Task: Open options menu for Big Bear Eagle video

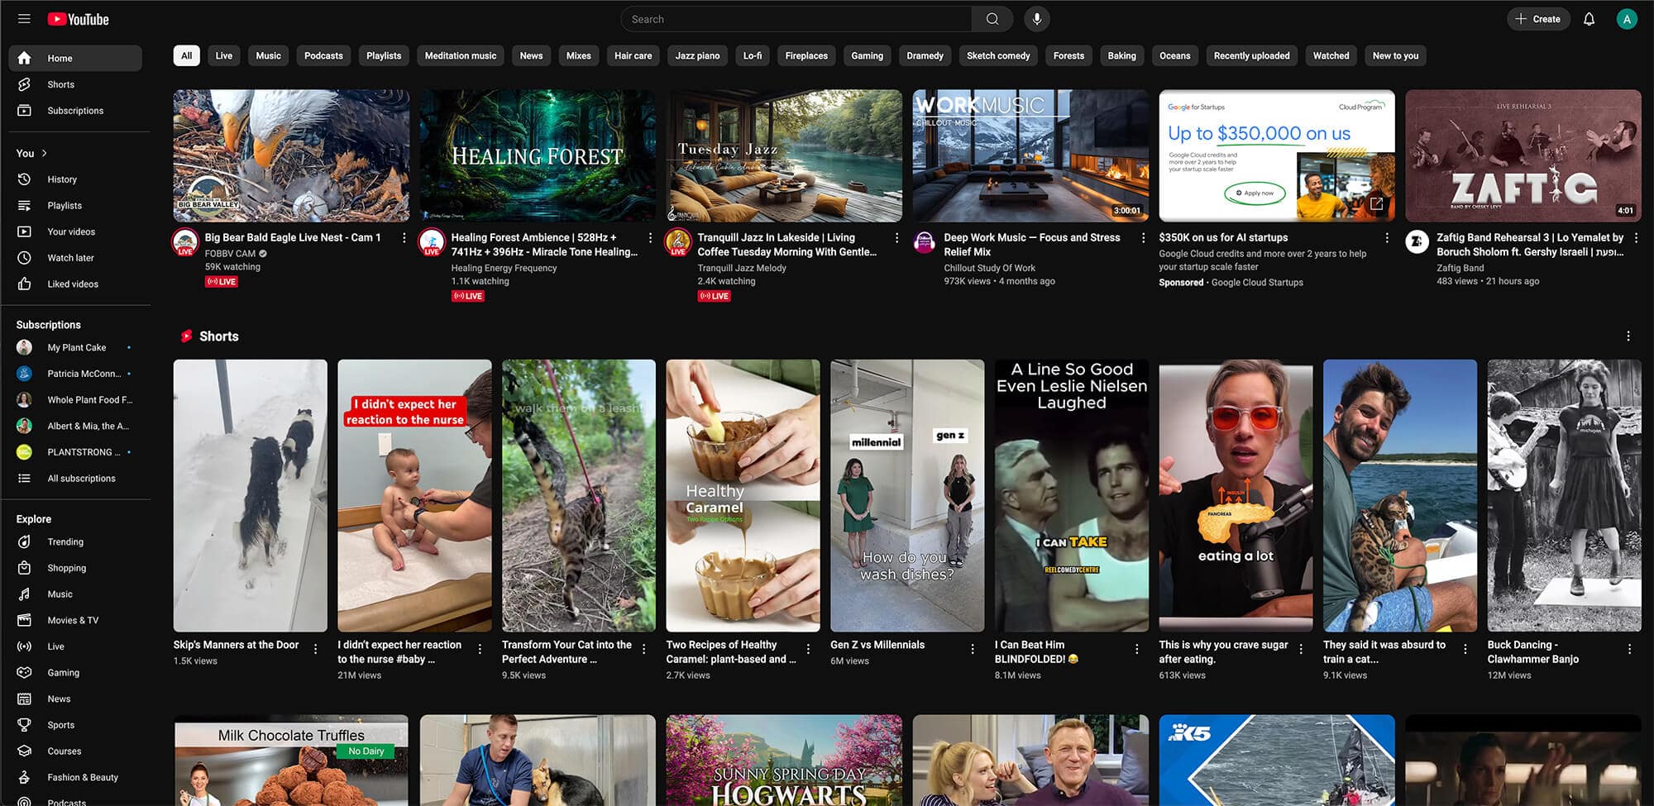Action: 404,238
